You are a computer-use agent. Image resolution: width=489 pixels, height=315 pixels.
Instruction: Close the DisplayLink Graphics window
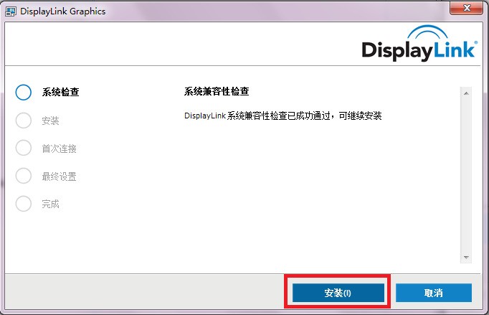467,8
